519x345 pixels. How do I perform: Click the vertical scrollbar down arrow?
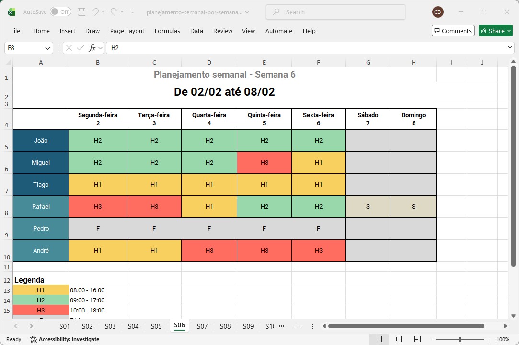click(513, 316)
